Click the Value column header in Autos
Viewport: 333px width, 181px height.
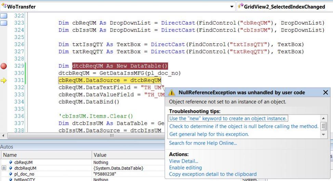[128, 155]
